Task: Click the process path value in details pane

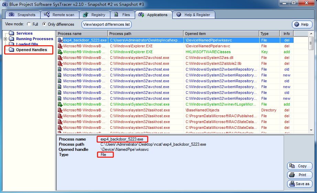Action: point(153,144)
